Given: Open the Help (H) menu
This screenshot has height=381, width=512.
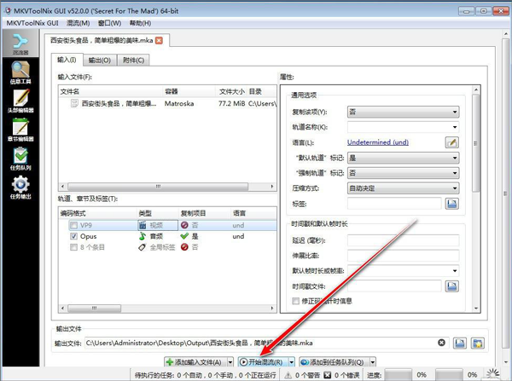Looking at the screenshot, I should click(x=140, y=23).
